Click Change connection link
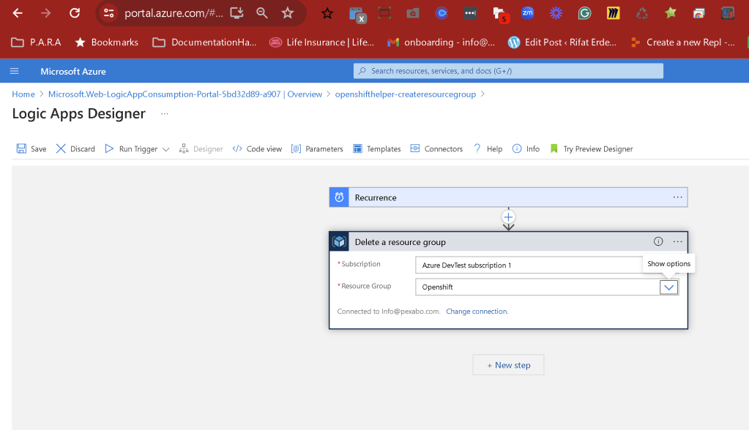Viewport: 749px width, 430px height. click(477, 312)
